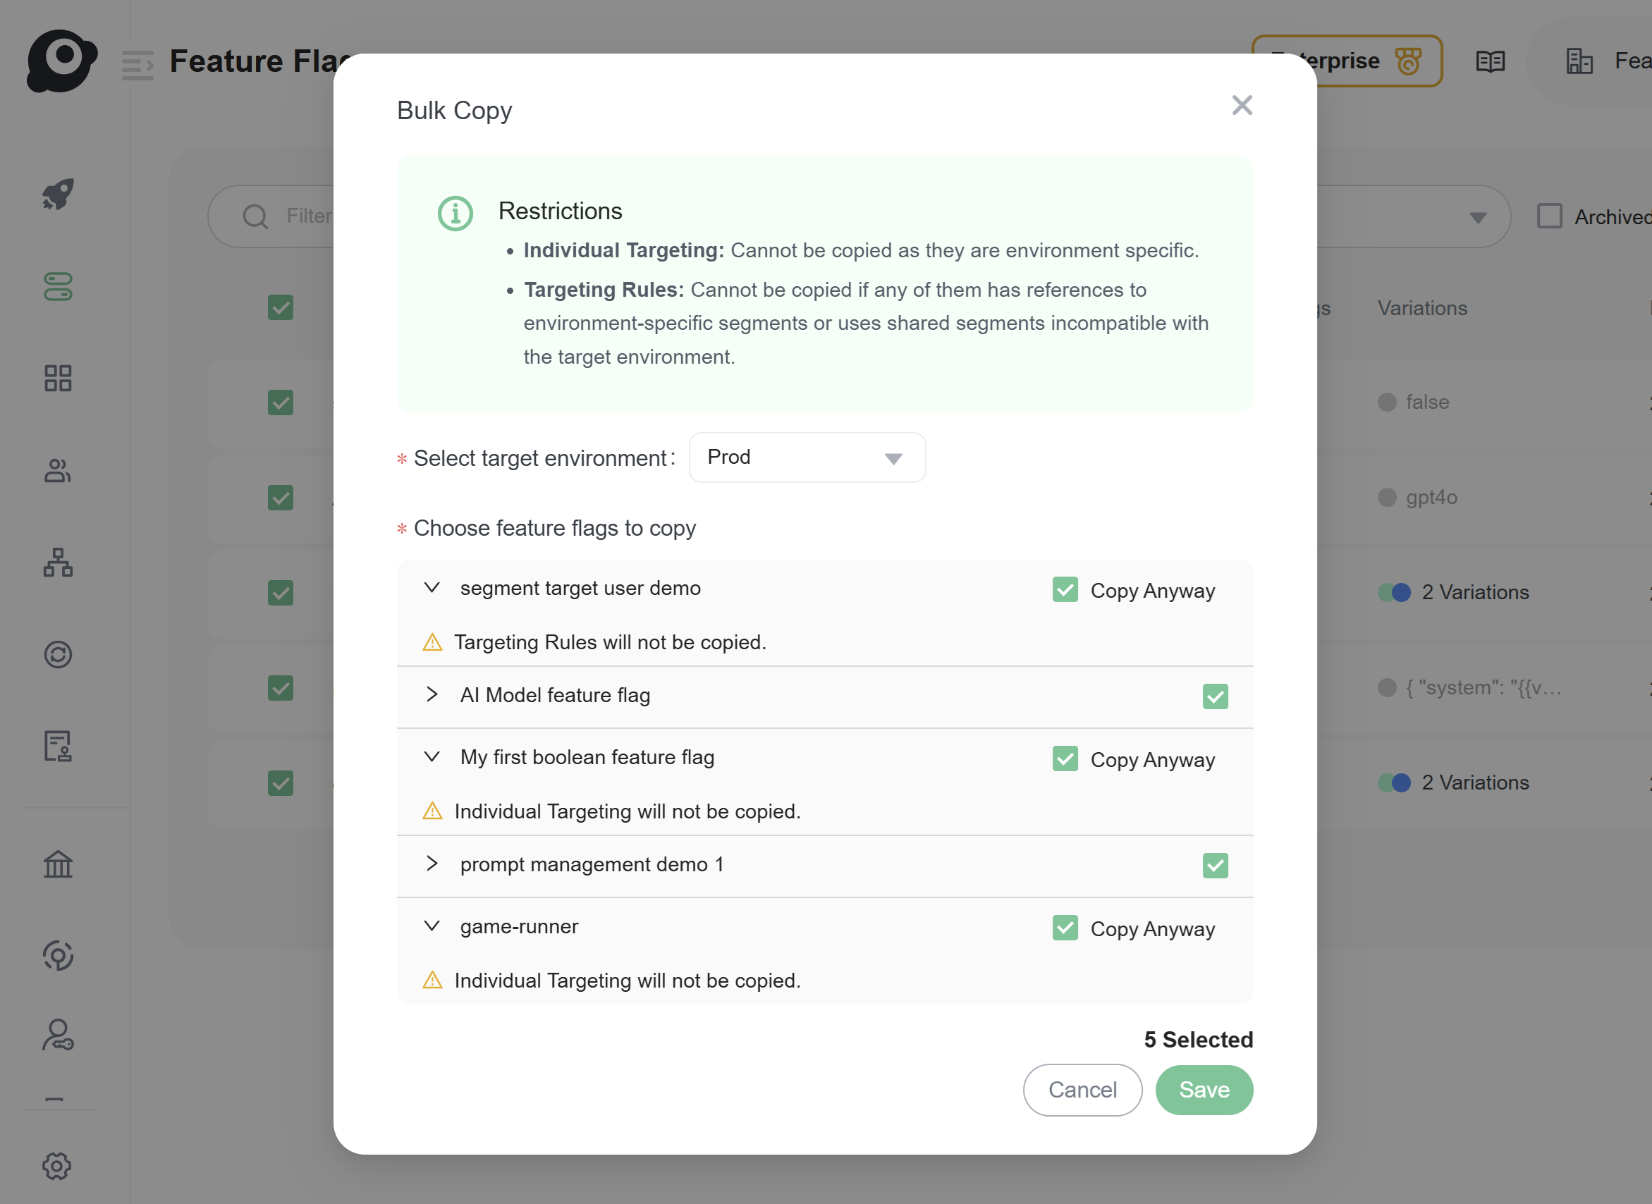Open the Segments hierarchy icon in sidebar
Image resolution: width=1652 pixels, height=1204 pixels.
click(58, 563)
